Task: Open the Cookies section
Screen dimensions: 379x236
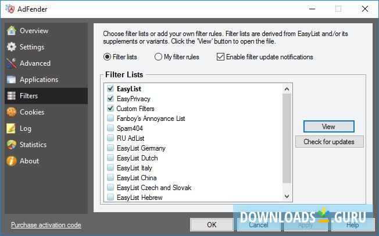Action: (32, 112)
